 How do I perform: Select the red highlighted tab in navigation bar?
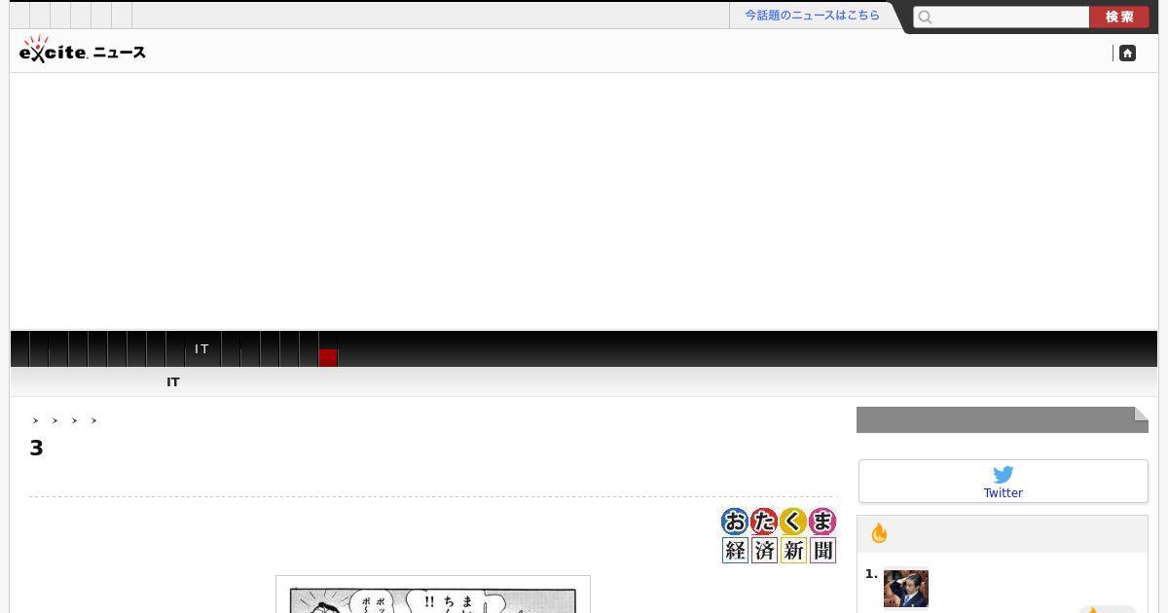[x=328, y=357]
